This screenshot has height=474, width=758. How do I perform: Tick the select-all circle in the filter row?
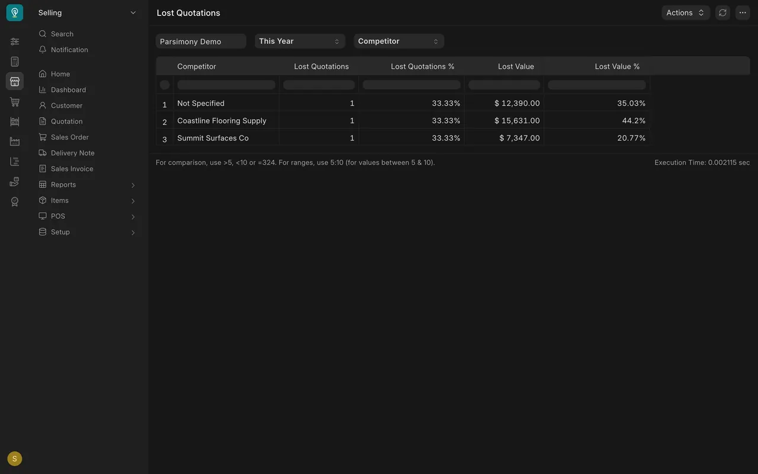click(x=165, y=85)
